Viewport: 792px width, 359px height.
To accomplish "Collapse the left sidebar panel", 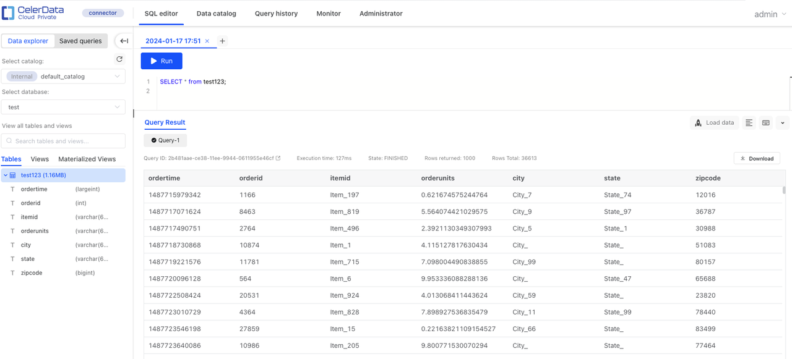I will [x=124, y=41].
